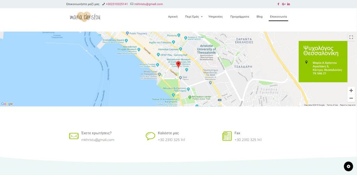This screenshot has width=357, height=175.
Task: Call the +302310325141 top-bar link
Action: pos(117,4)
